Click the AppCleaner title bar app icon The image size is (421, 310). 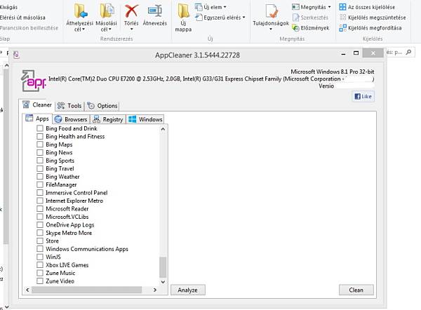16,55
